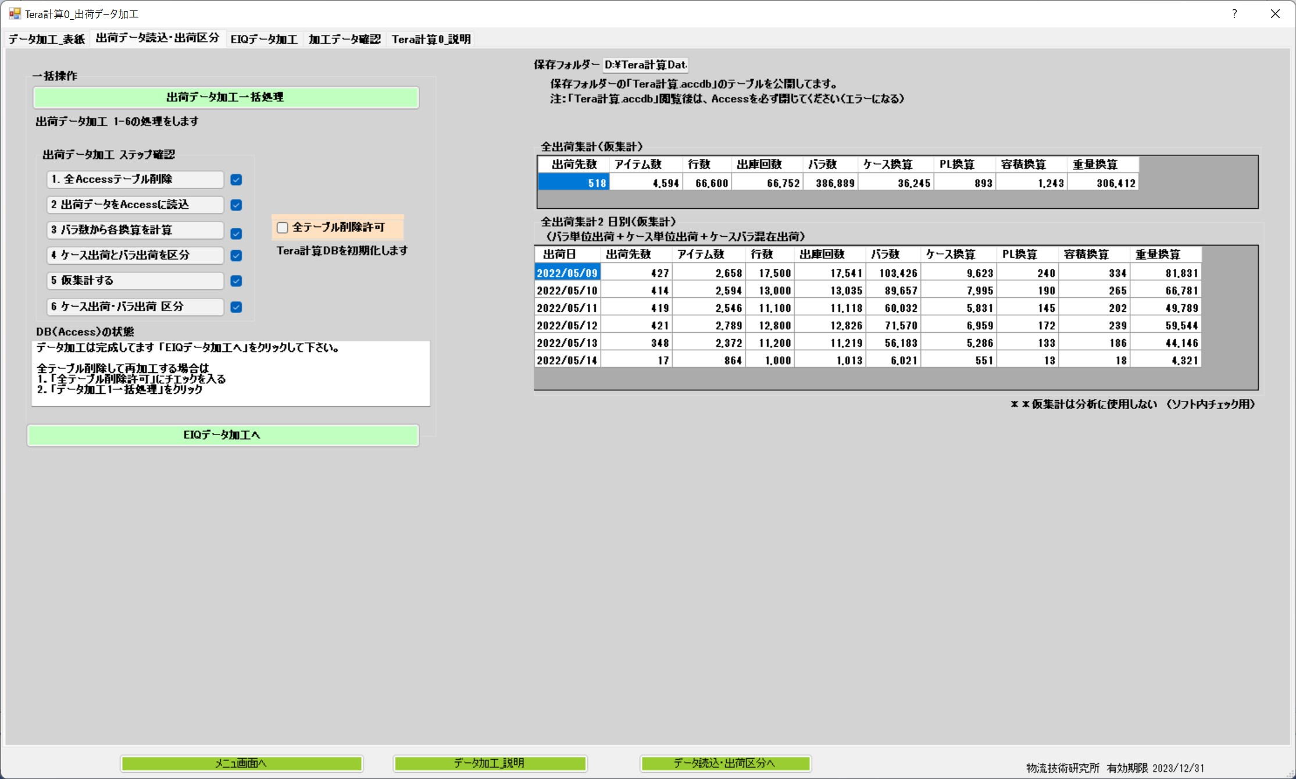Toggle the 全テーブル削除許可 checkbox
The image size is (1296, 779).
coord(283,227)
